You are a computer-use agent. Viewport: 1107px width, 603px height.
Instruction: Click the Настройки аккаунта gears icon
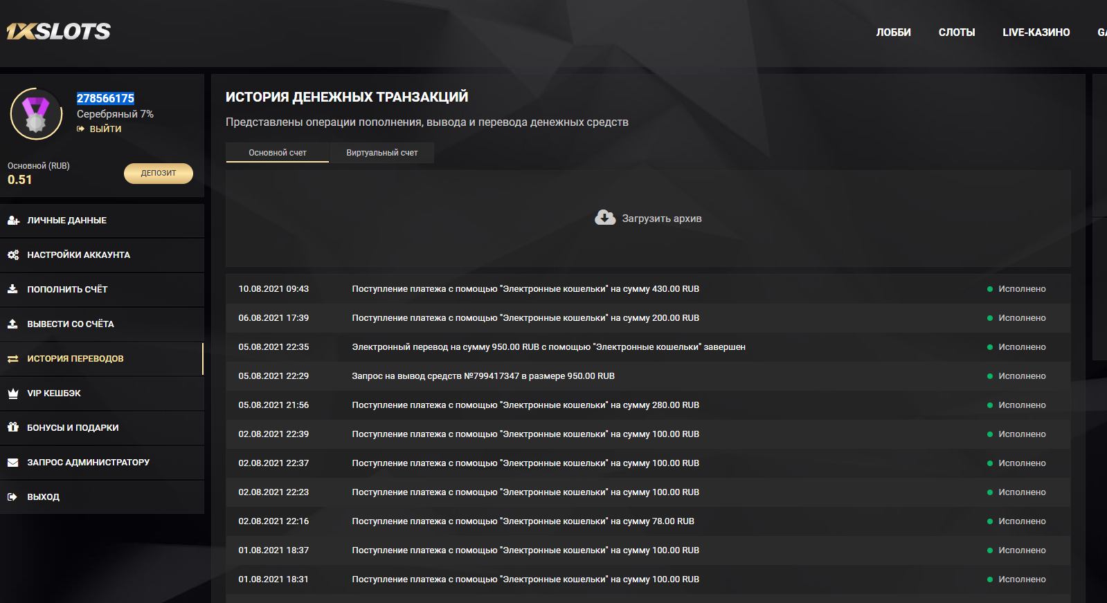point(13,255)
